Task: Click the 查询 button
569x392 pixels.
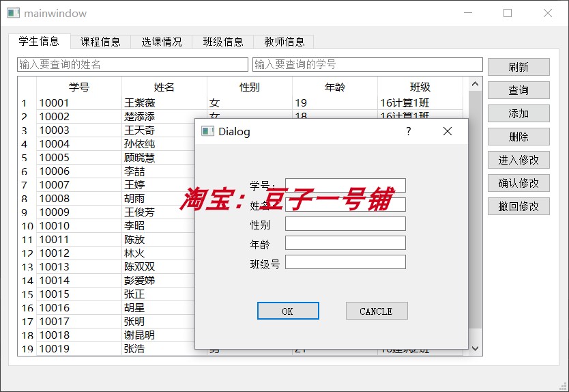Action: [519, 90]
